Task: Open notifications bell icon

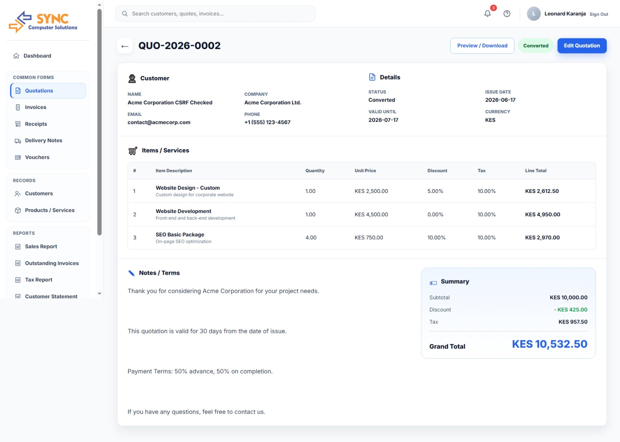Action: point(487,14)
